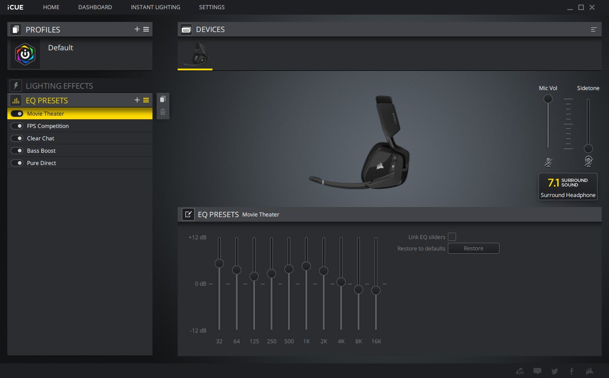
Task: Toggle the Clear Chat preset switch
Action: [x=17, y=138]
